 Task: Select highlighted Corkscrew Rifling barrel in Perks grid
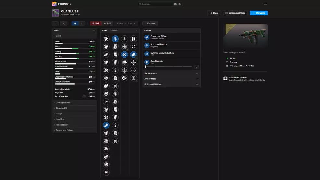[x=106, y=125]
